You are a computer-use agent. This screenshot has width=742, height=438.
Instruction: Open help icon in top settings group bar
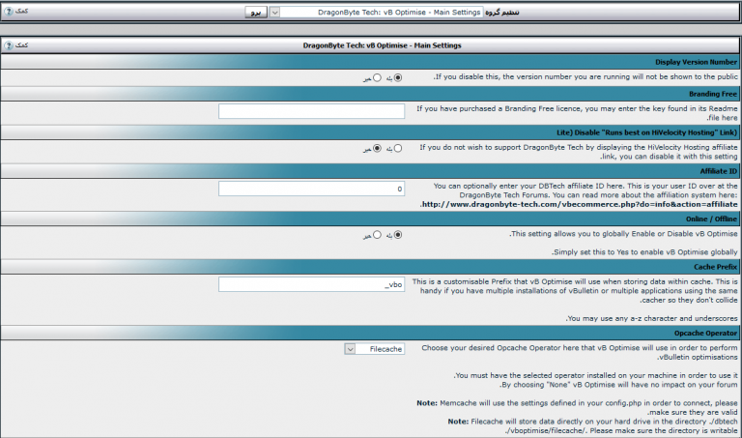tap(9, 12)
